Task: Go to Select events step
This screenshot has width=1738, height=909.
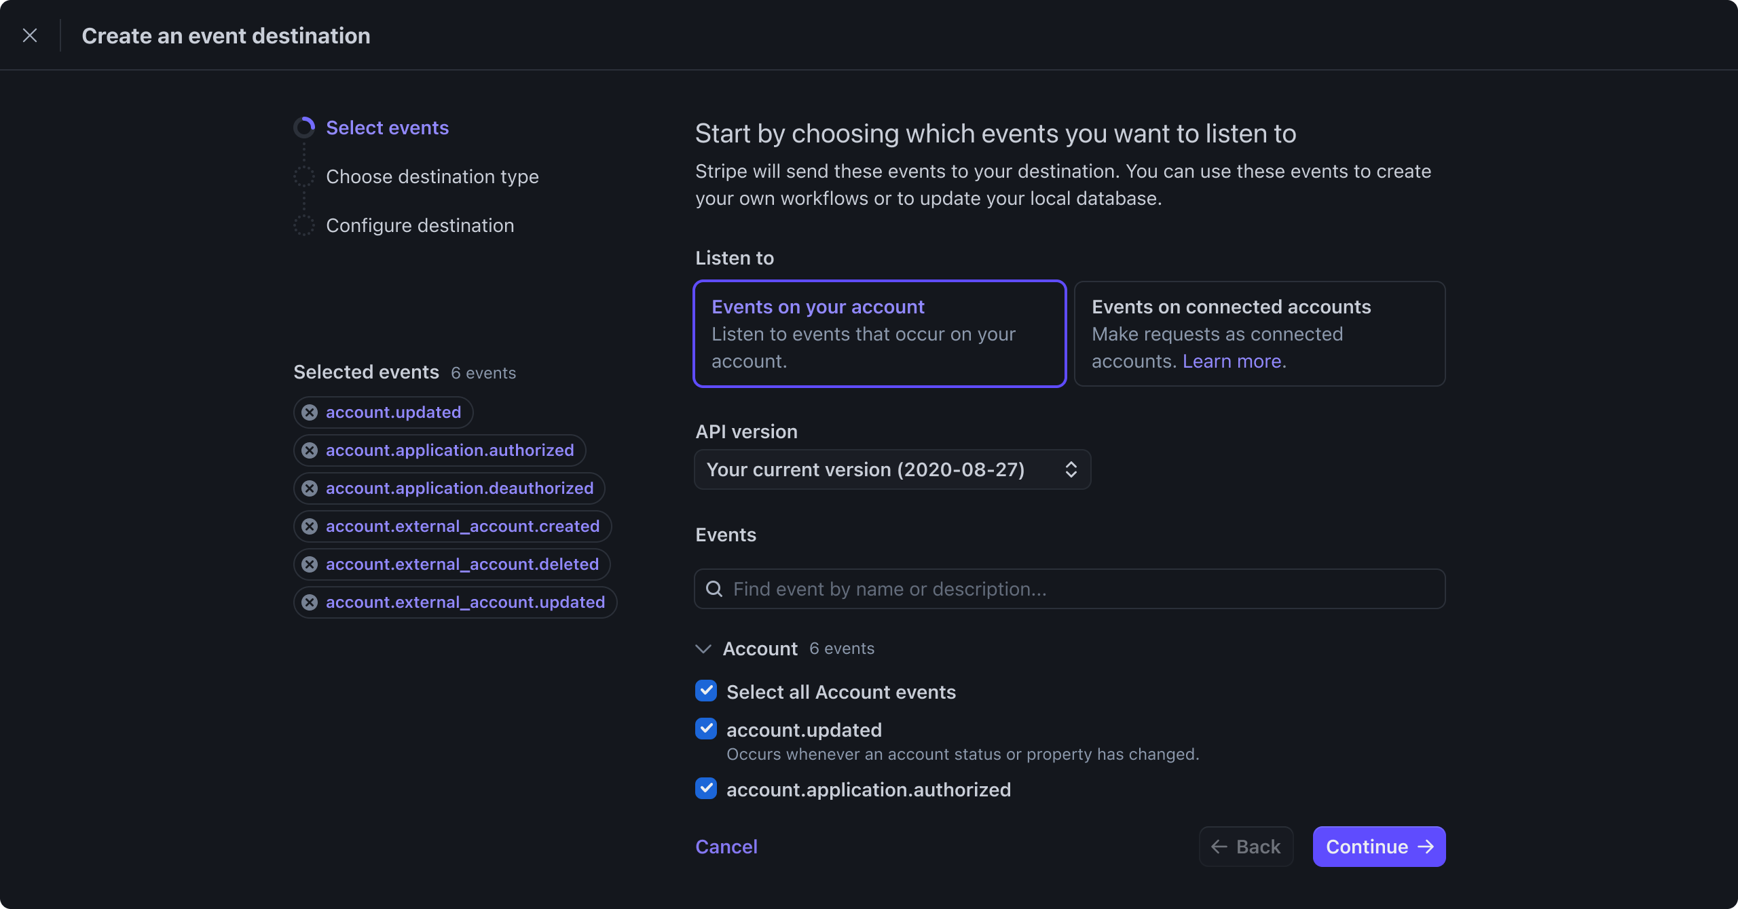Action: [x=388, y=128]
